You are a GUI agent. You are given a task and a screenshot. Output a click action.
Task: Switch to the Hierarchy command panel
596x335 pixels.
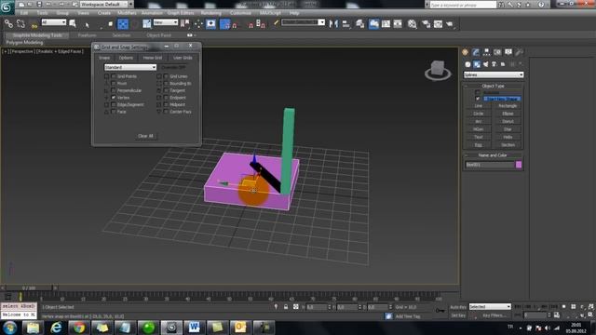pos(486,52)
